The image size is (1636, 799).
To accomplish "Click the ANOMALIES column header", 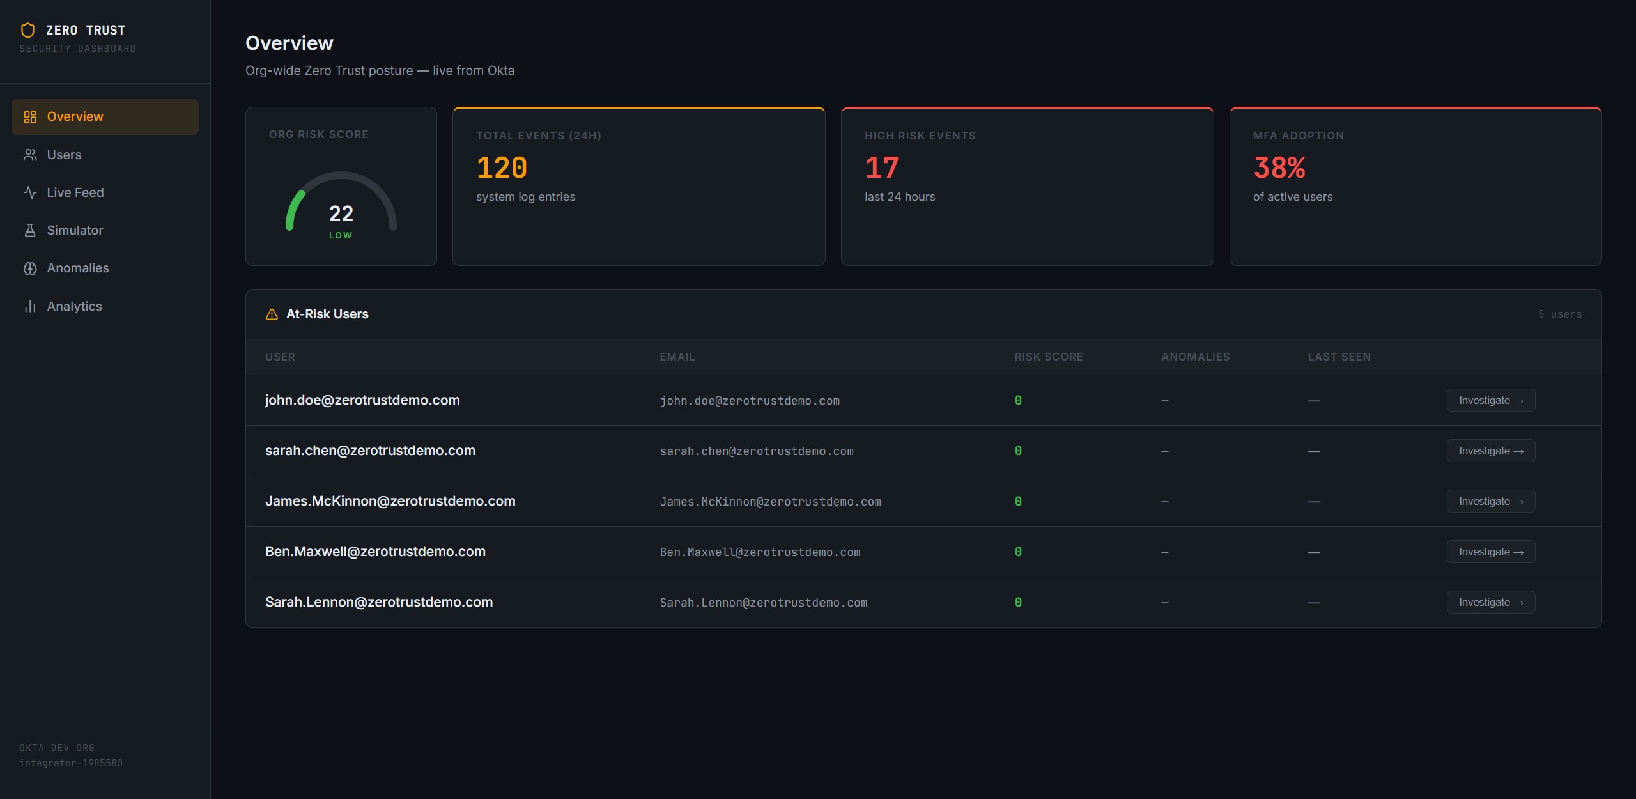I will click(x=1195, y=357).
